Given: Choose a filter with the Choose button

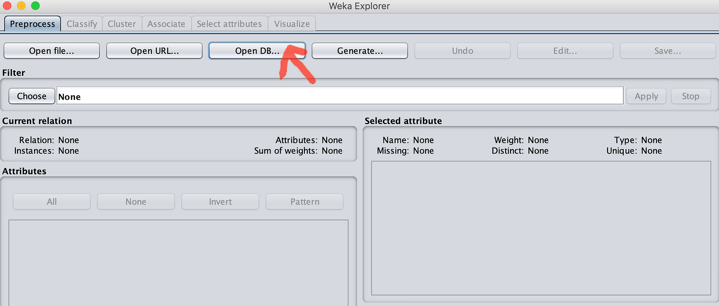Looking at the screenshot, I should pyautogui.click(x=32, y=96).
